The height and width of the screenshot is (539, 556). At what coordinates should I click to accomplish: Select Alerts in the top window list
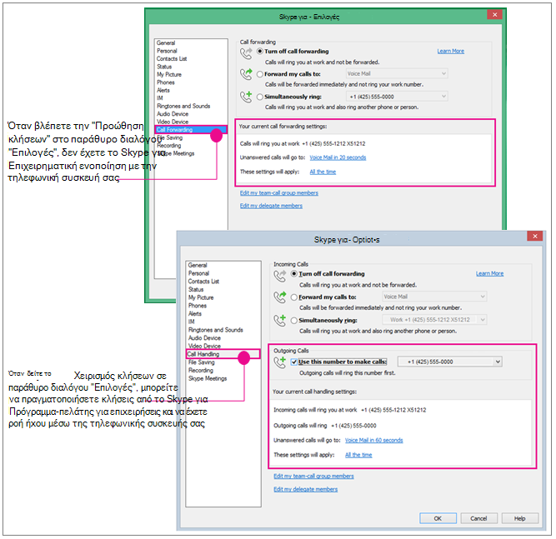[x=163, y=90]
